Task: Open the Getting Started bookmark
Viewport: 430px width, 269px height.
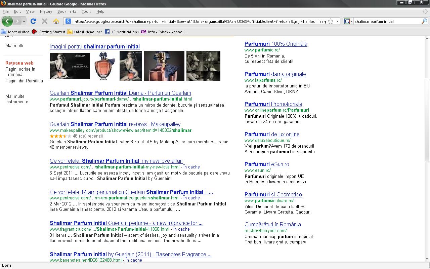Action: (x=48, y=32)
